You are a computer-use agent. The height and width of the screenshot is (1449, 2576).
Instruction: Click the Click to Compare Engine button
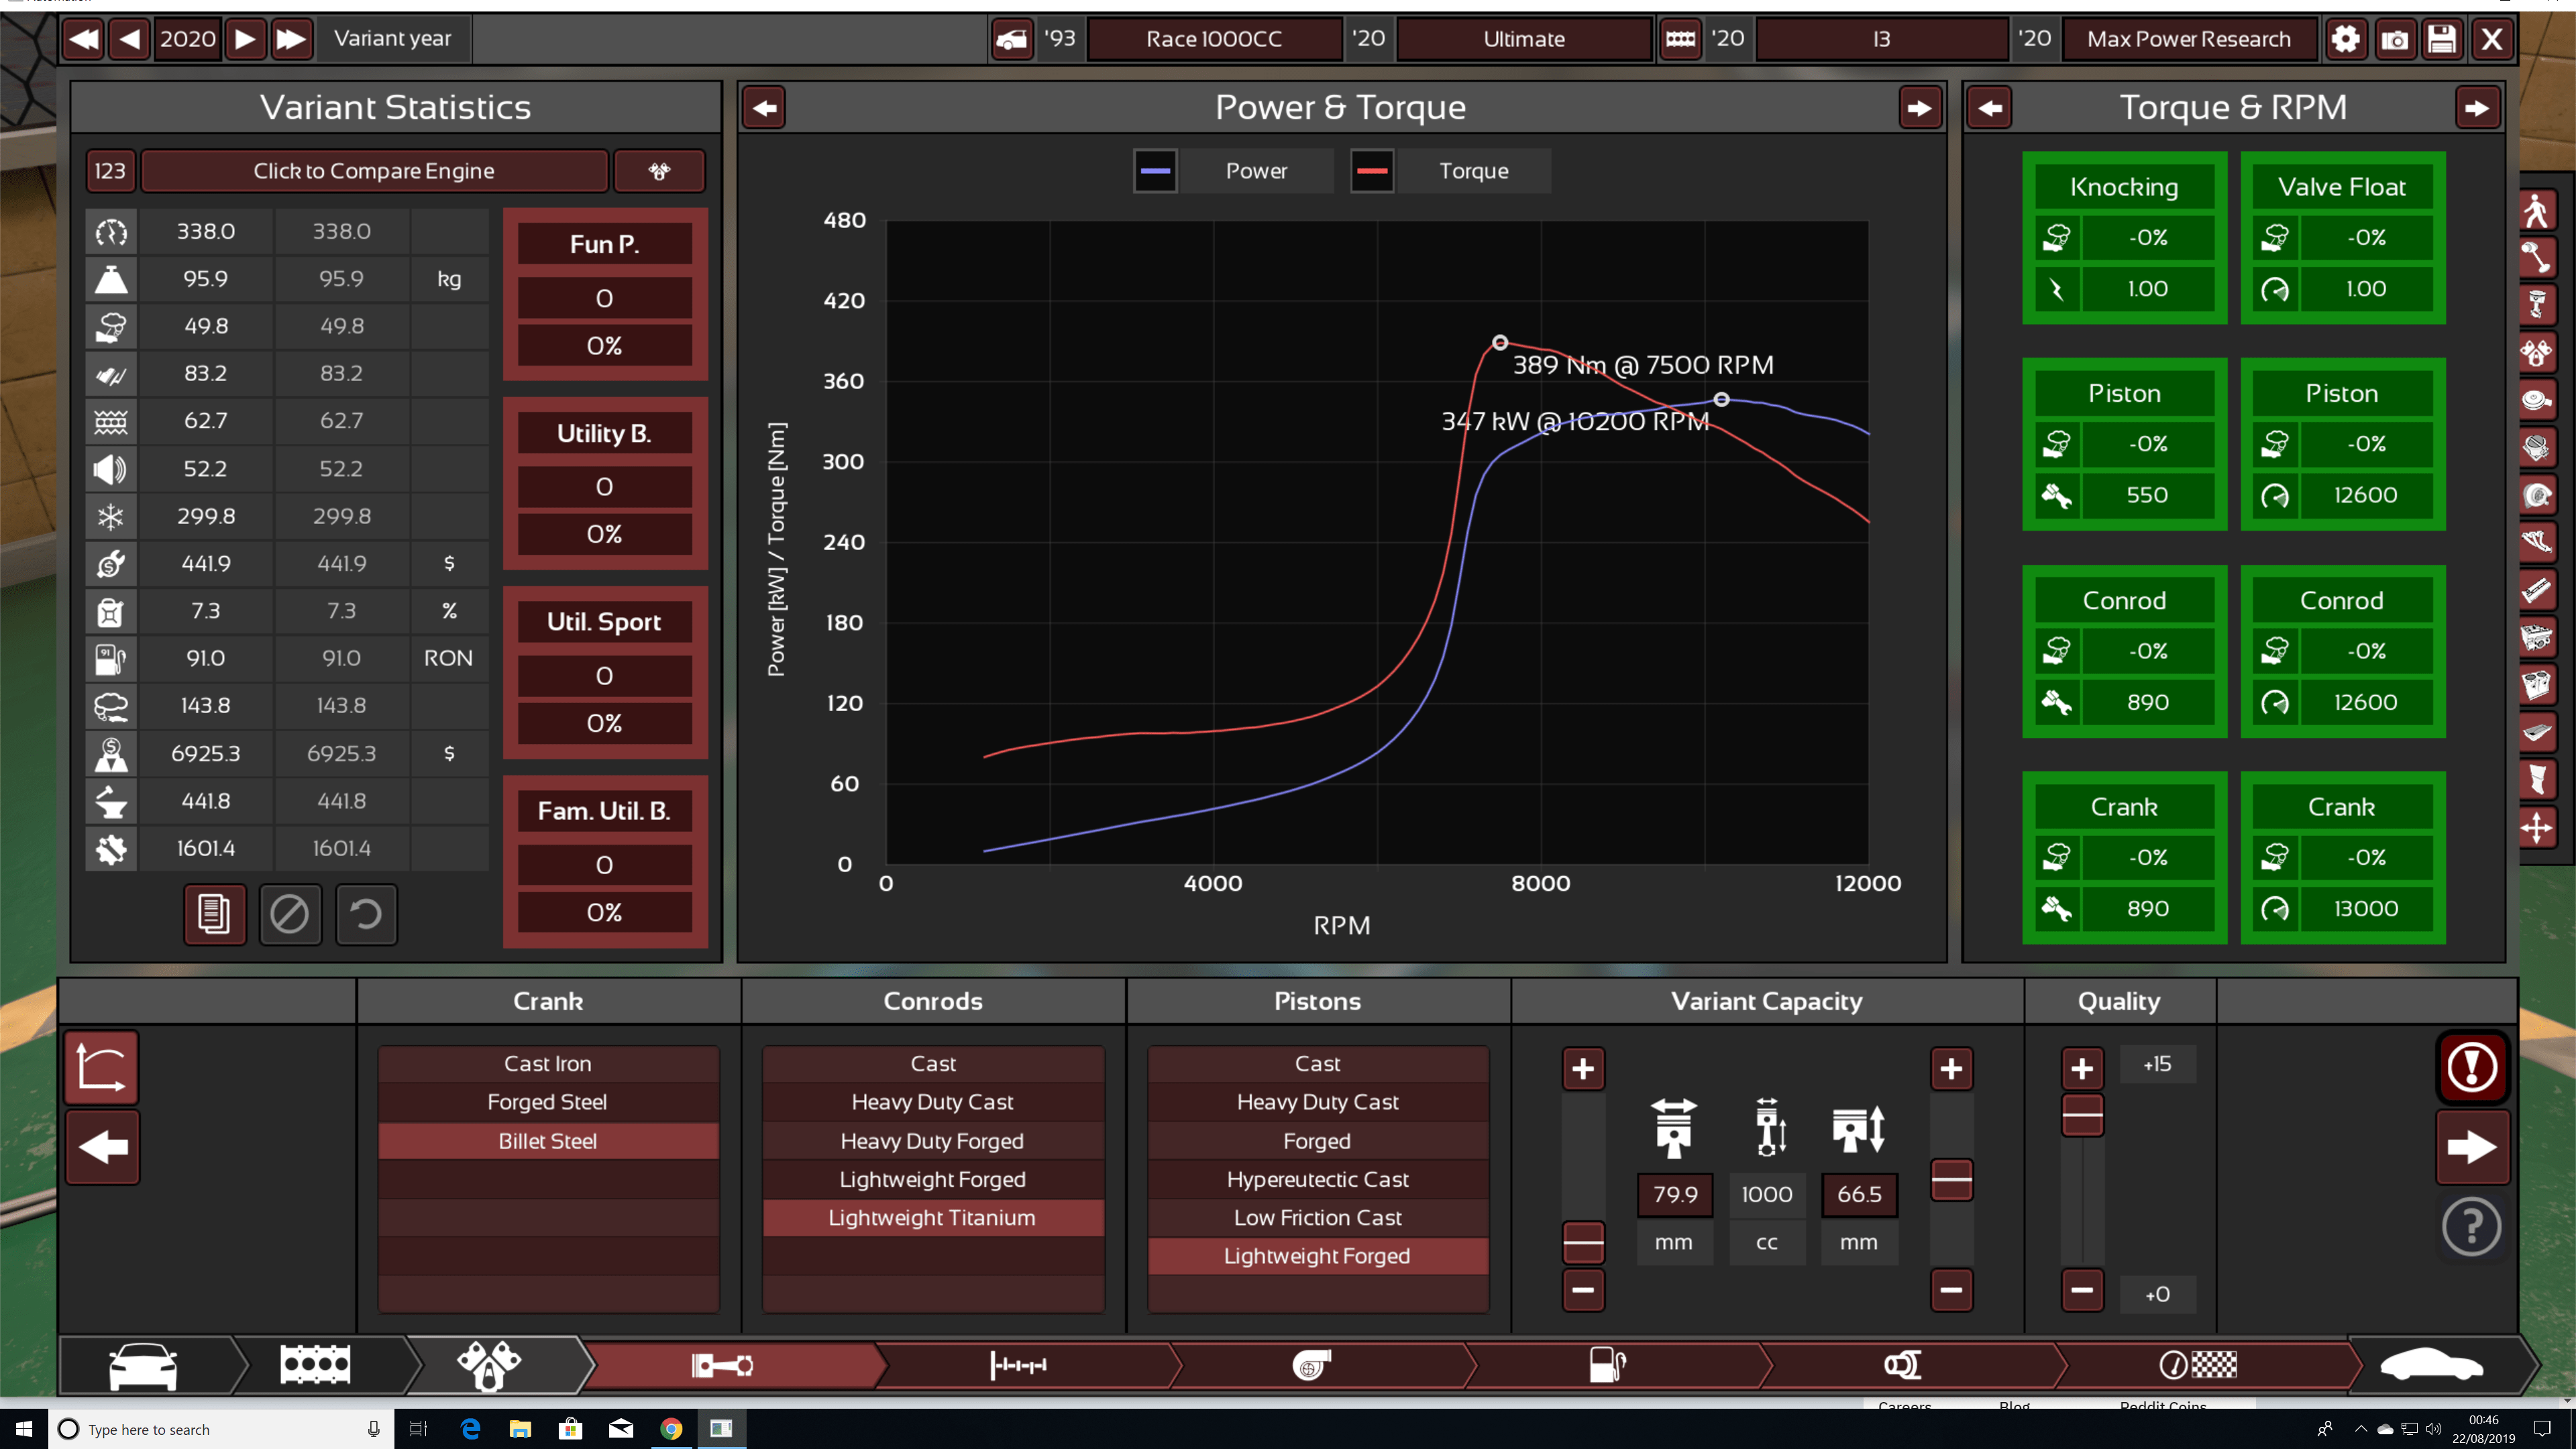point(374,171)
